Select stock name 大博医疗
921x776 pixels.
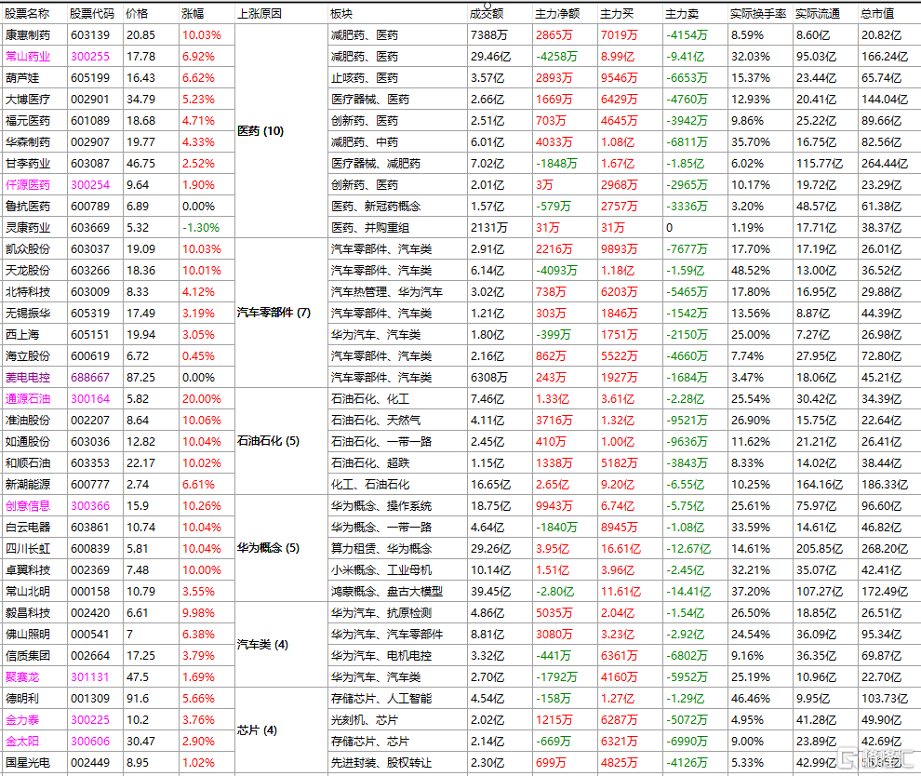pos(28,100)
